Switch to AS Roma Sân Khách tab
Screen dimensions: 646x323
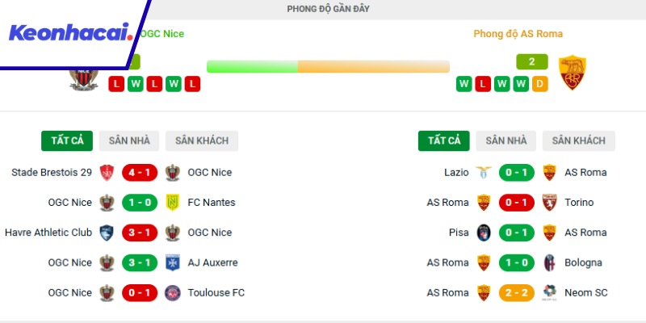tap(578, 141)
